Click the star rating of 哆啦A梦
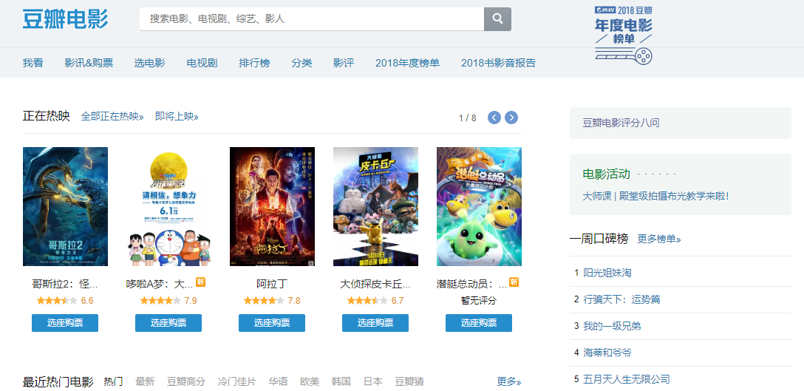Screen dimensions: 804x391 tap(160, 301)
